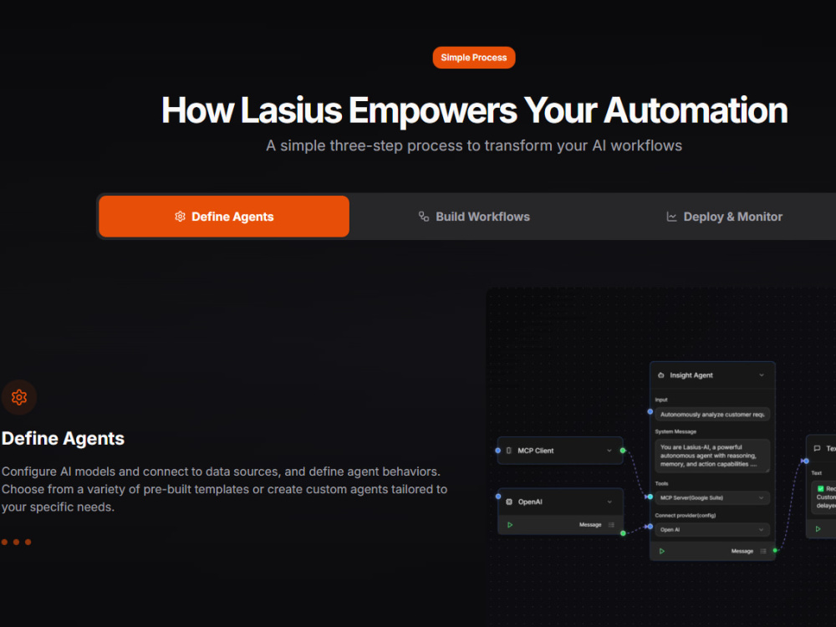Click the Simple Process badge
The image size is (836, 627).
[x=473, y=58]
